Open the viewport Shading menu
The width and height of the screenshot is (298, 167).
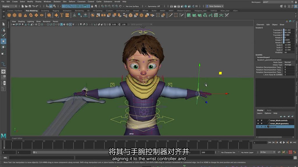(x=21, y=21)
